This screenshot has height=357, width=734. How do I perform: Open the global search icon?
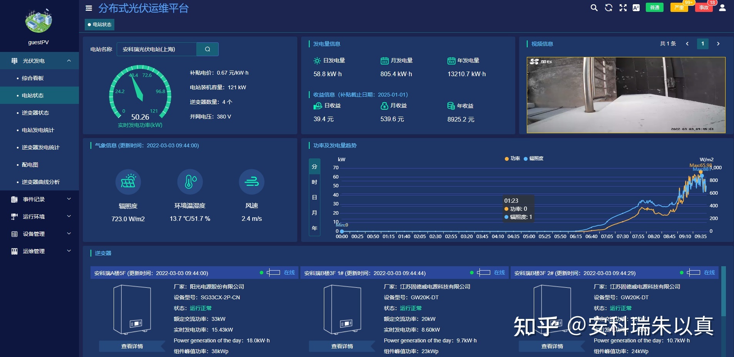point(594,7)
